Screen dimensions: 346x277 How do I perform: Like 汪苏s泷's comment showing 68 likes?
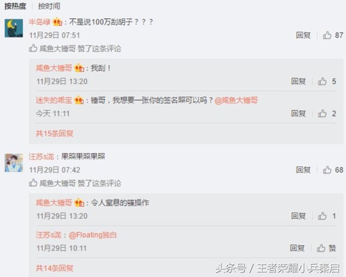click(327, 170)
